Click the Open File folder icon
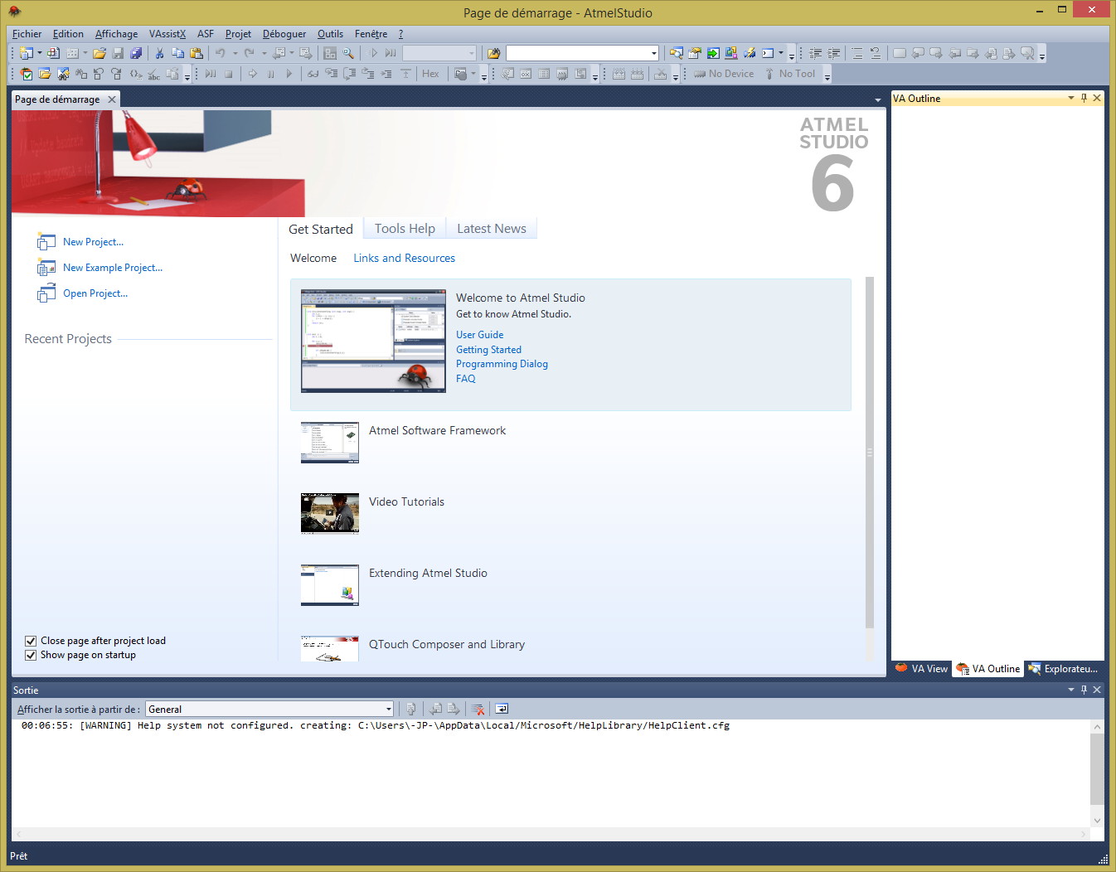Viewport: 1116px width, 872px height. tap(99, 53)
